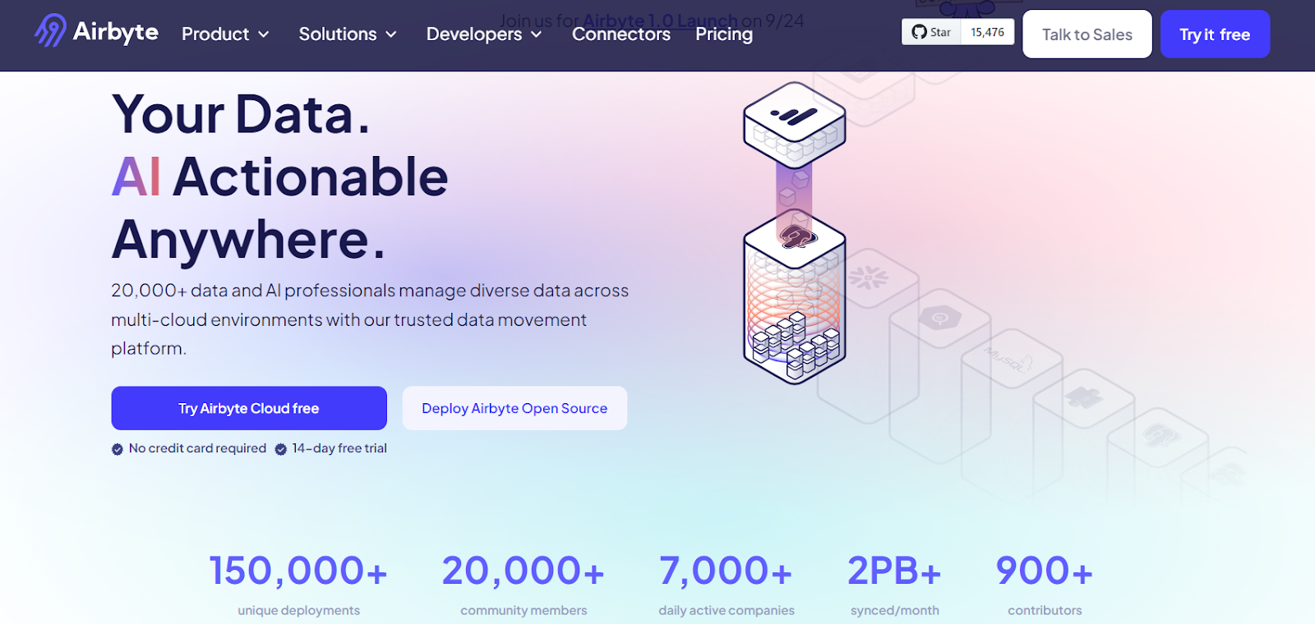The height and width of the screenshot is (624, 1315).
Task: Click the Airbyte wordmark to go home
Action: click(116, 32)
